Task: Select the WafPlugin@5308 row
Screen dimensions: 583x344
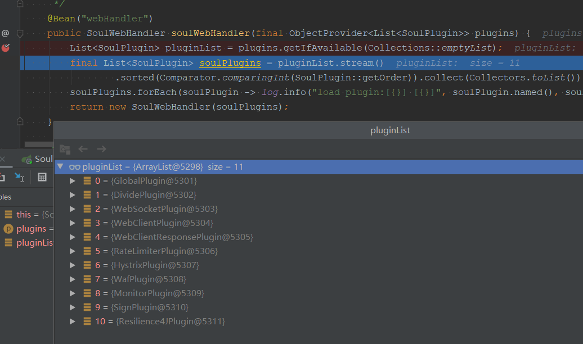Action: click(319, 279)
